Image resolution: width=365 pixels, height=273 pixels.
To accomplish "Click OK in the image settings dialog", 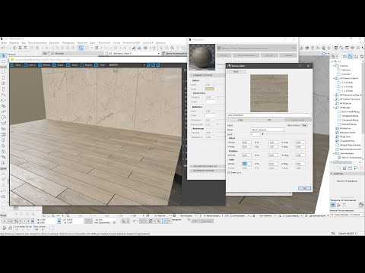I will pyautogui.click(x=304, y=189).
